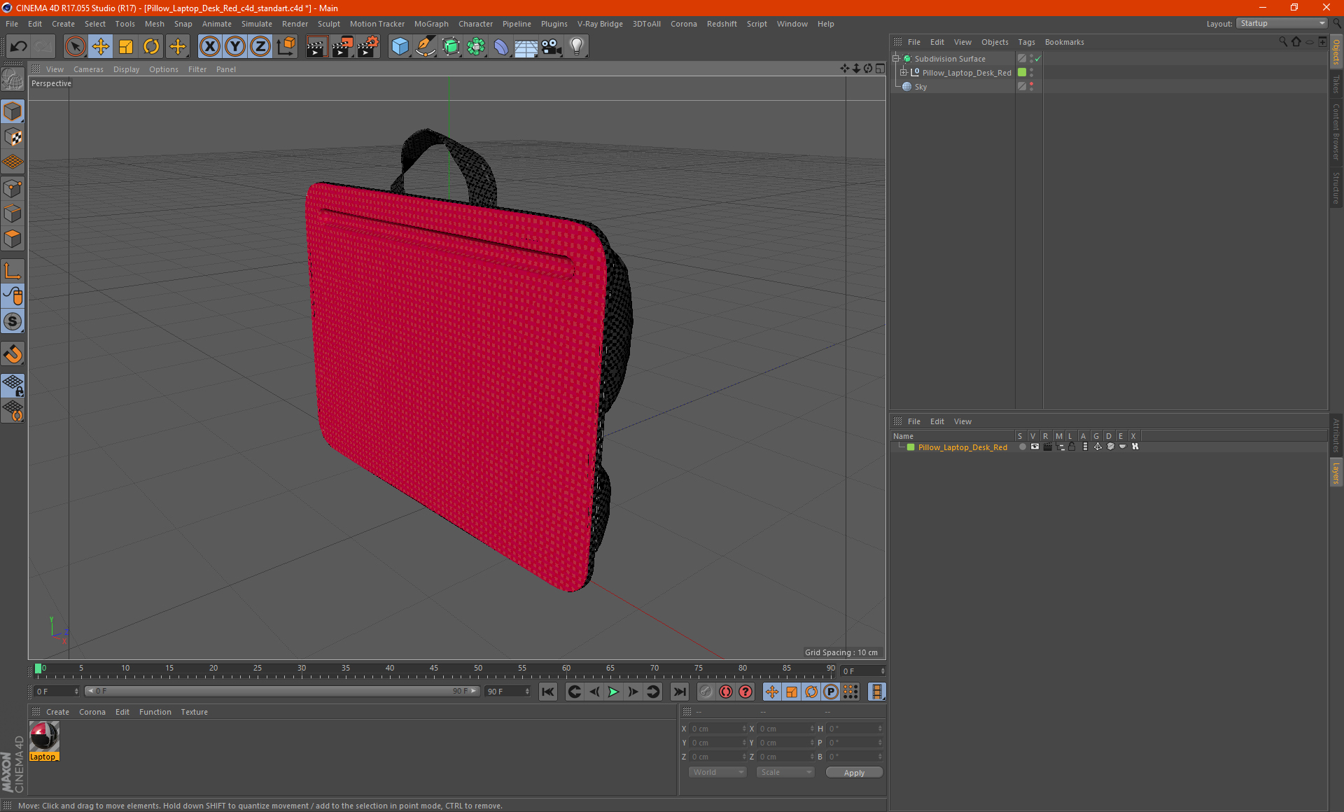Open the World coordinate system dropdown
This screenshot has height=812, width=1344.
pos(717,772)
